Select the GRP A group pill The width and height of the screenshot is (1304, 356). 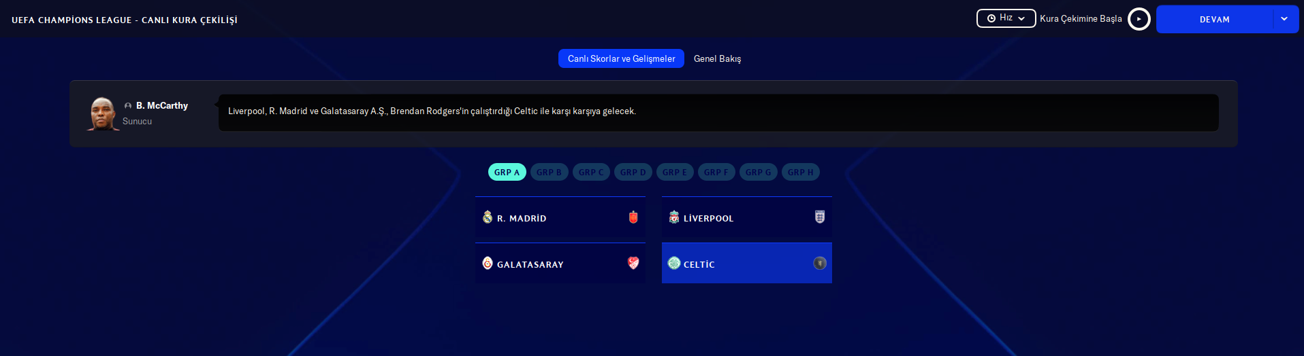[507, 173]
